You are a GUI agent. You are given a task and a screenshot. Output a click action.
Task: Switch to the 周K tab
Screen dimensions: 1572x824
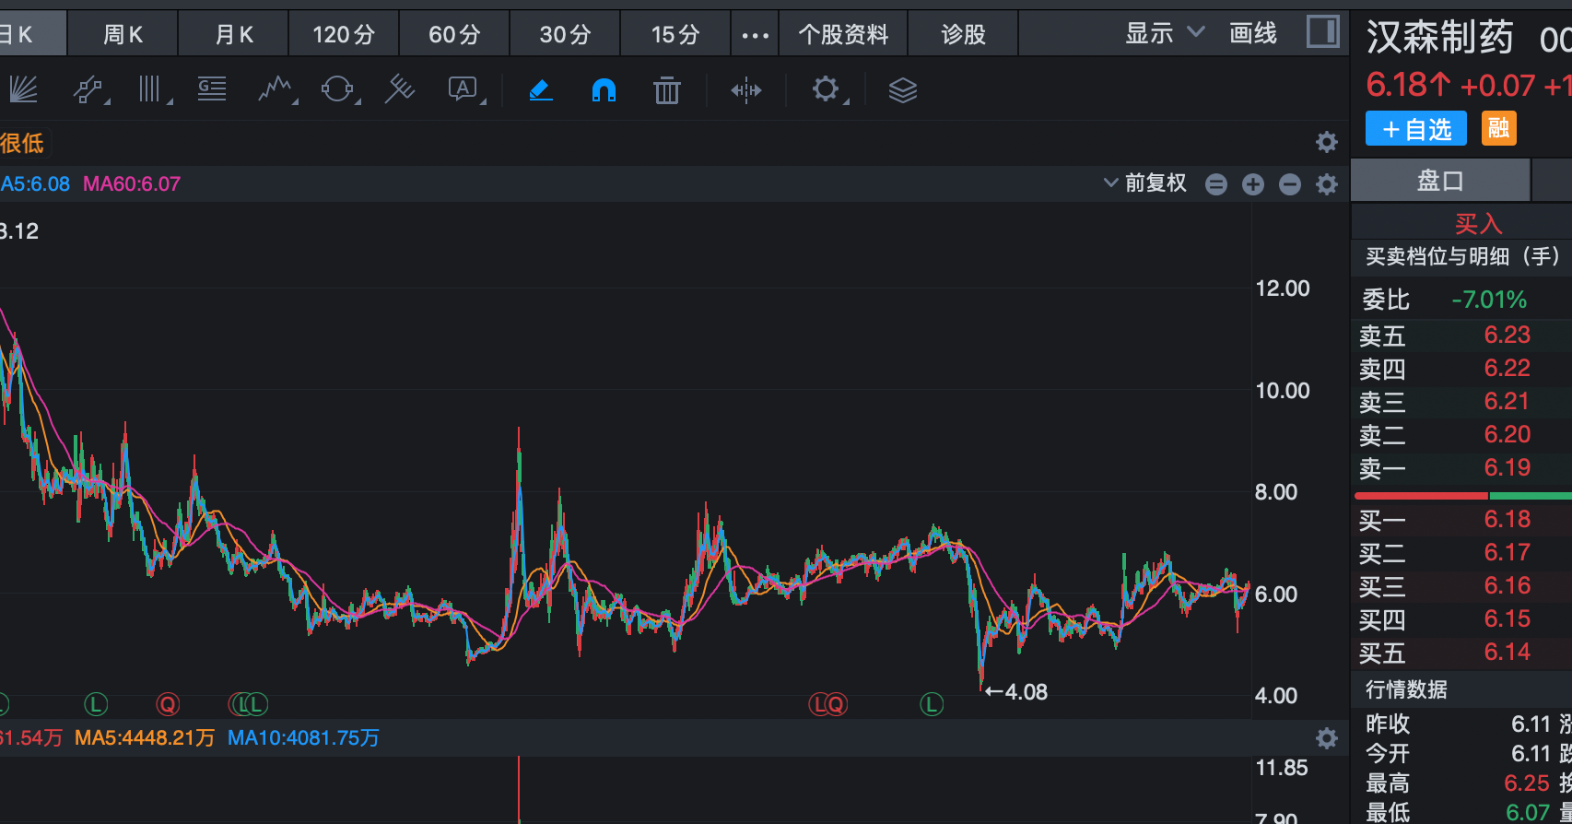coord(123,34)
